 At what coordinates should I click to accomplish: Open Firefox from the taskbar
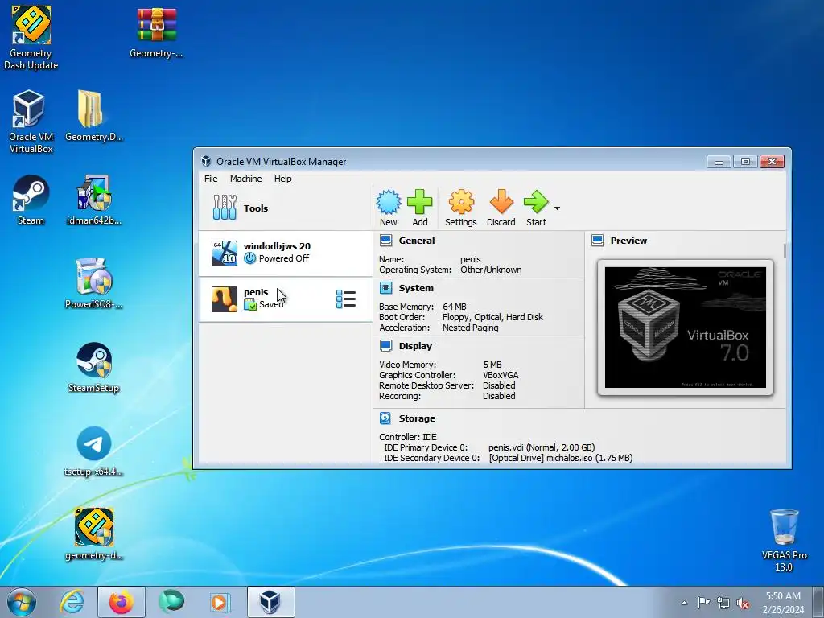[122, 602]
